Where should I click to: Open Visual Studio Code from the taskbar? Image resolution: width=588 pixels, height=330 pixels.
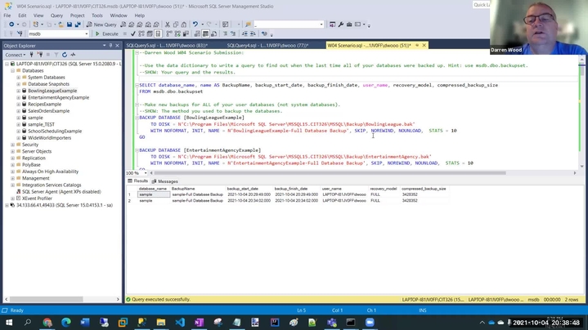179,323
